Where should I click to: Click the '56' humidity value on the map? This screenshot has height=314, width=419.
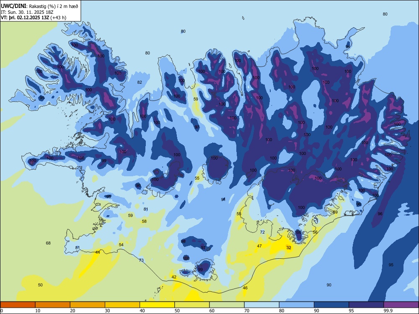tap(316, 232)
